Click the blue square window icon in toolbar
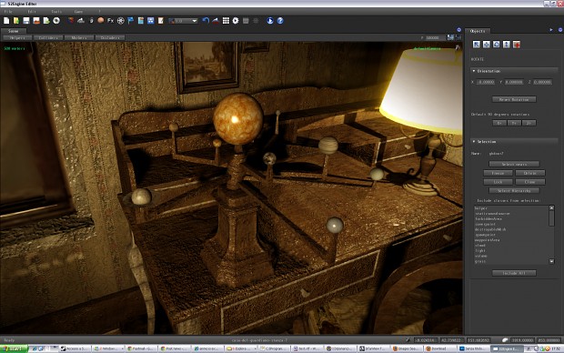 coord(151,21)
